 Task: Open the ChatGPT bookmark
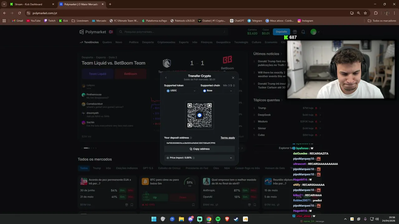coord(237,21)
